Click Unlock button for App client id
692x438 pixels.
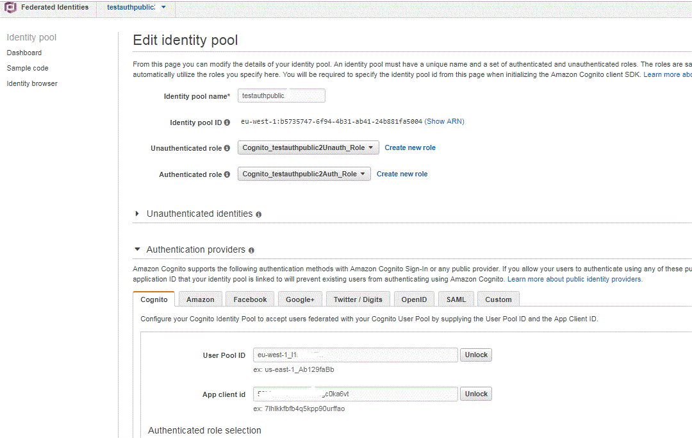(x=476, y=394)
